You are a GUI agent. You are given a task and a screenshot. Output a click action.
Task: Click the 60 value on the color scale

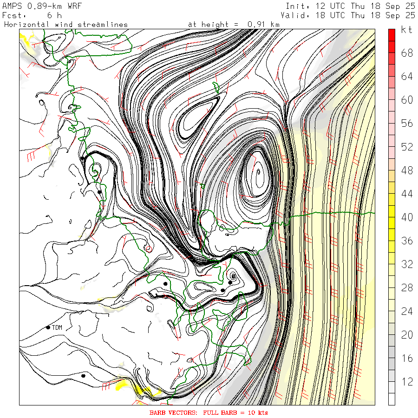[x=407, y=100]
